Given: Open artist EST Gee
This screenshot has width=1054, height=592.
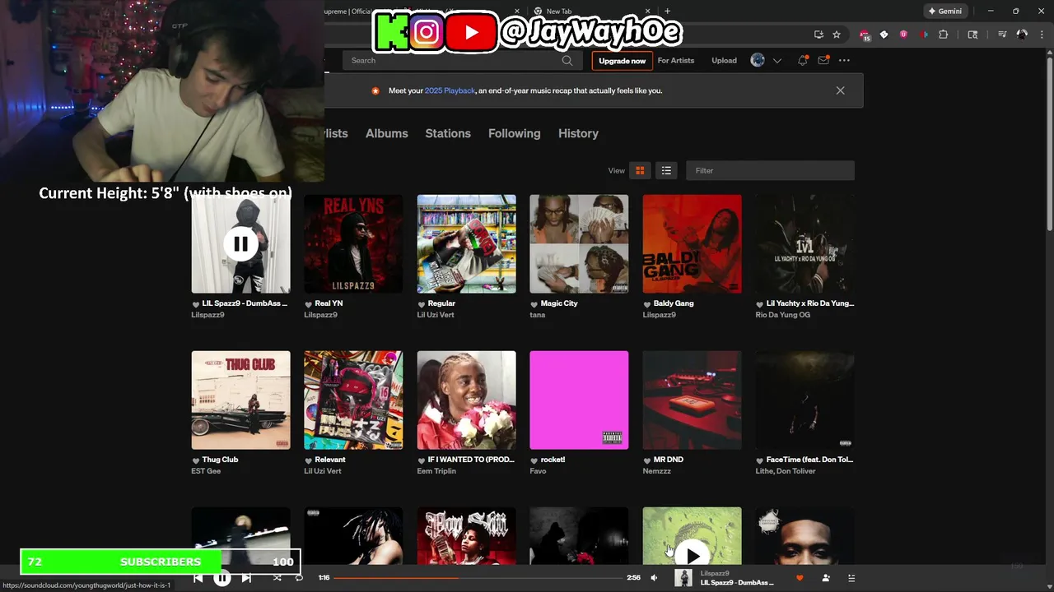Looking at the screenshot, I should 206,471.
